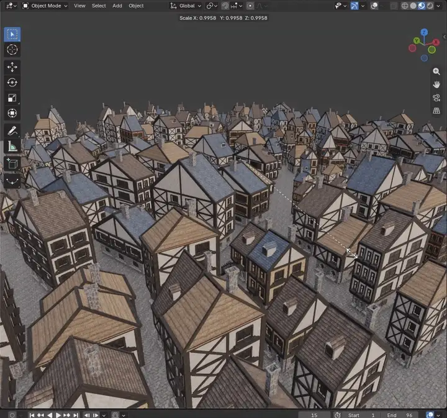
Task: Click the negative Z axis circle on gizmo
Action: (x=424, y=58)
